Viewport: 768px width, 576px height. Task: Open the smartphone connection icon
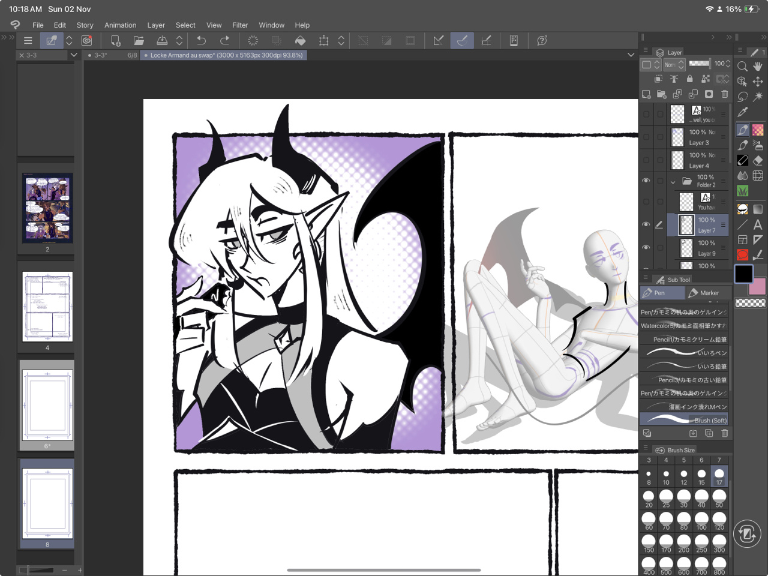(x=514, y=40)
